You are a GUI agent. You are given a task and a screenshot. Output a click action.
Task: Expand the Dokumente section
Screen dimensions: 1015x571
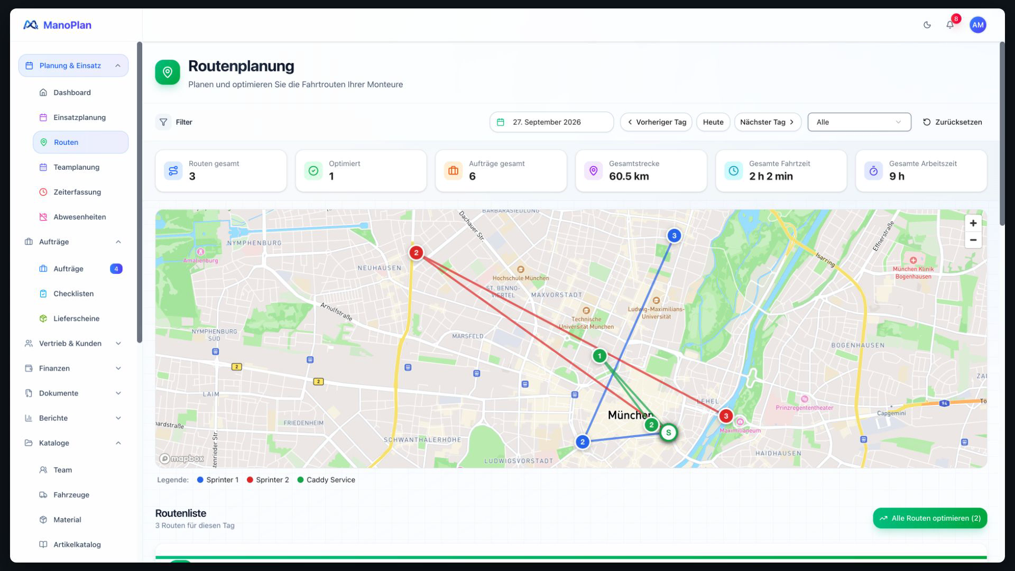pos(73,393)
